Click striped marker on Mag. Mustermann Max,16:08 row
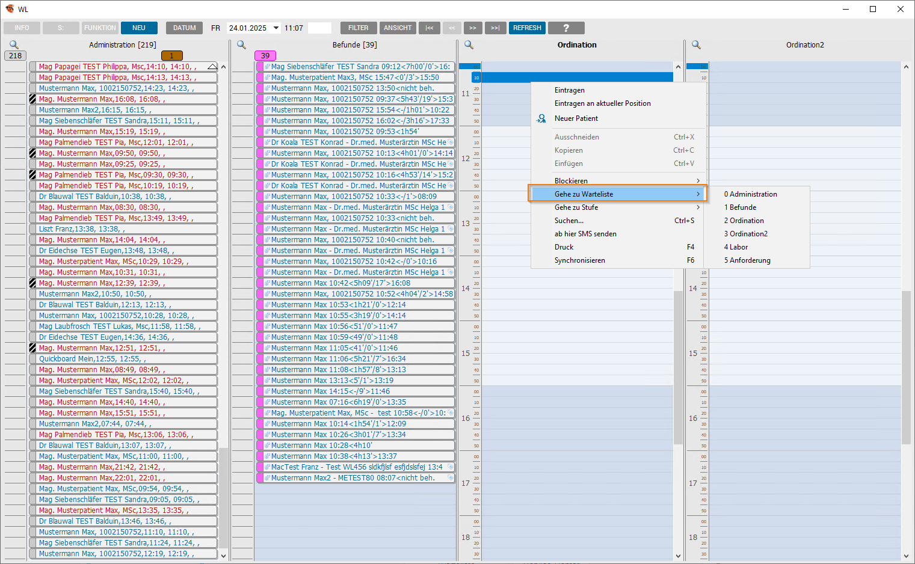This screenshot has width=915, height=564. point(32,99)
